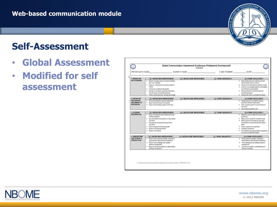Check '4 Done Excellently' in the Builds the Relationship row
277x207 pixels.
246,79
